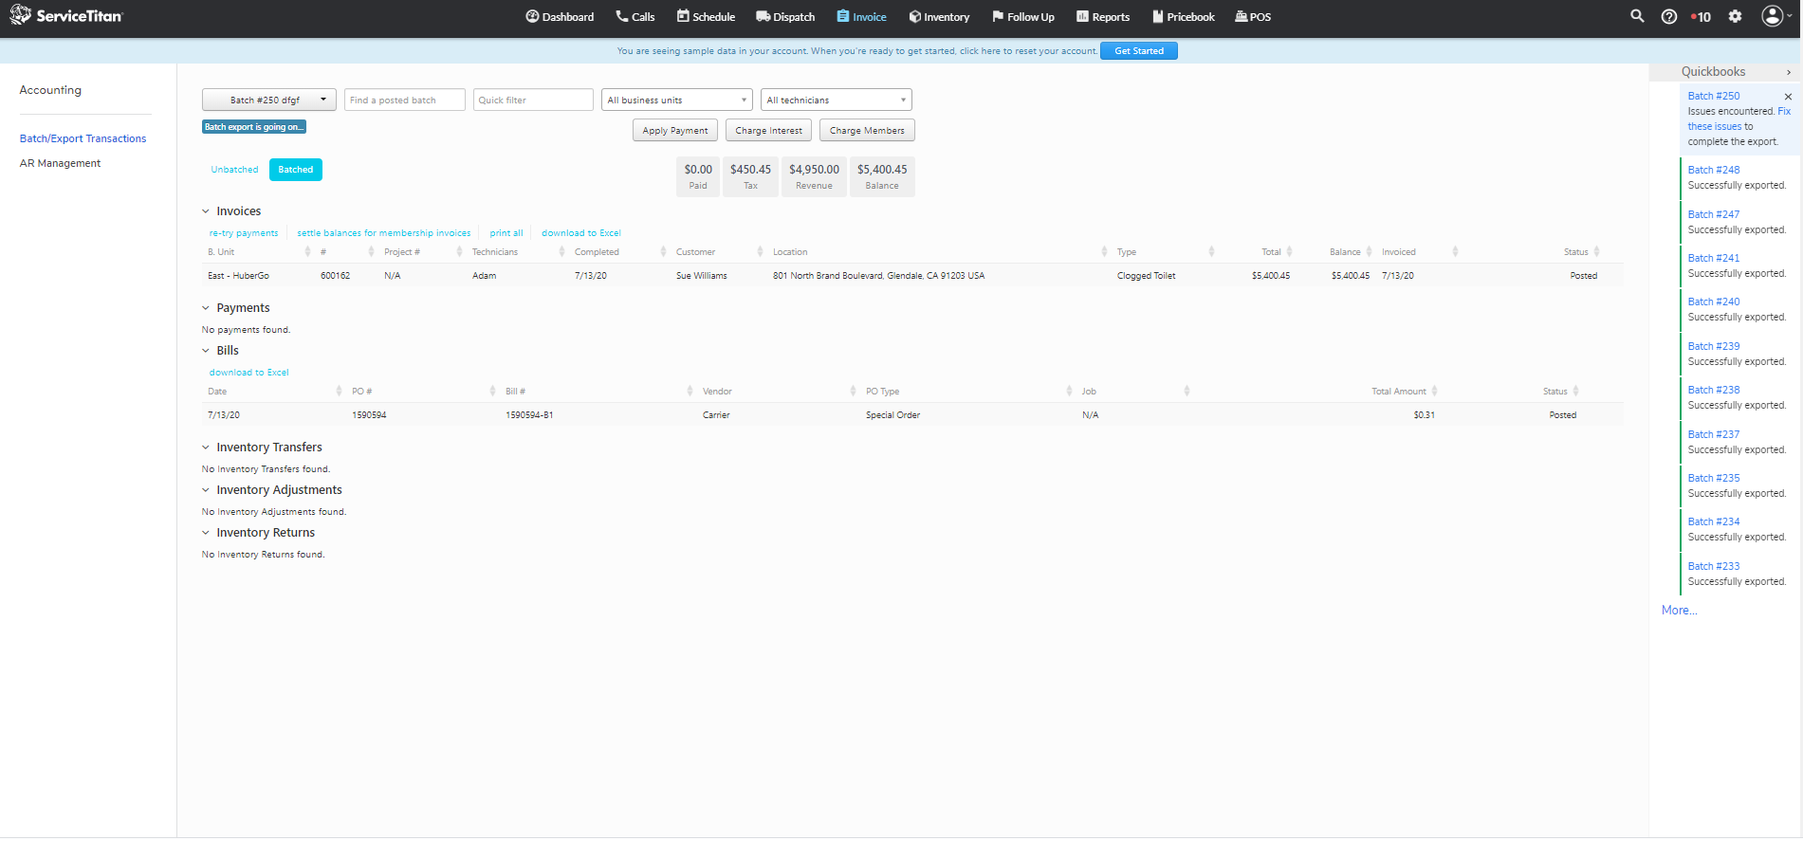
Task: Sort invoices by Customer column
Action: click(760, 252)
